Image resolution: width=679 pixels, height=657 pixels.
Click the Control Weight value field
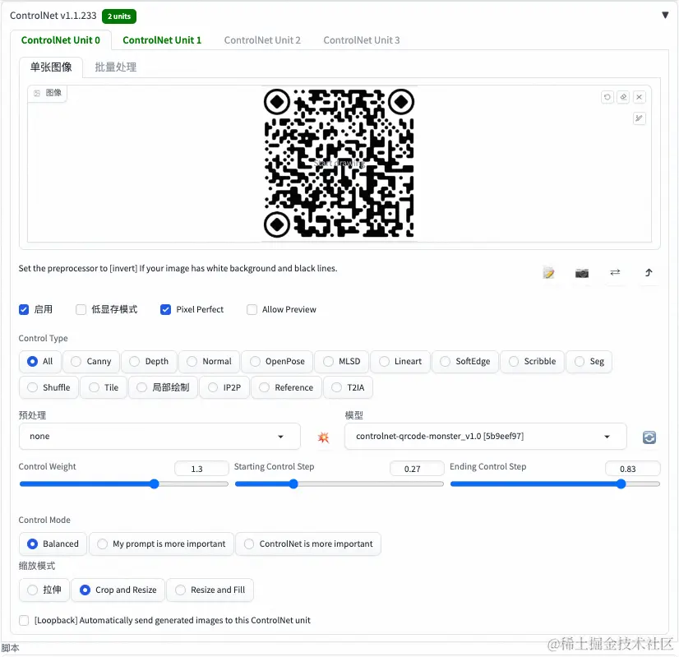pos(201,469)
